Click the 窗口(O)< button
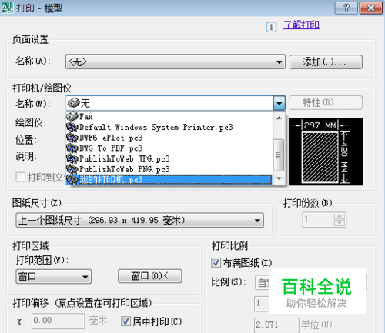The image size is (385, 333). point(150,276)
